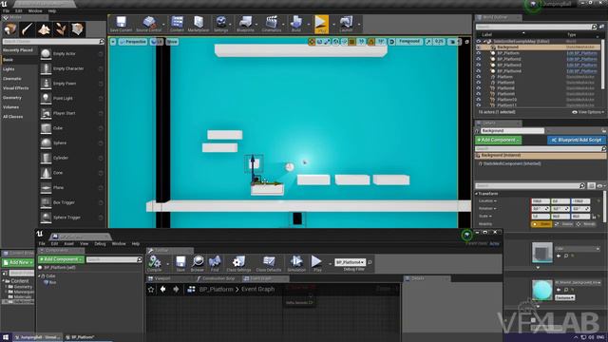Select the Landscape mode icon
Screen dimensions: 608x342
(x=44, y=29)
